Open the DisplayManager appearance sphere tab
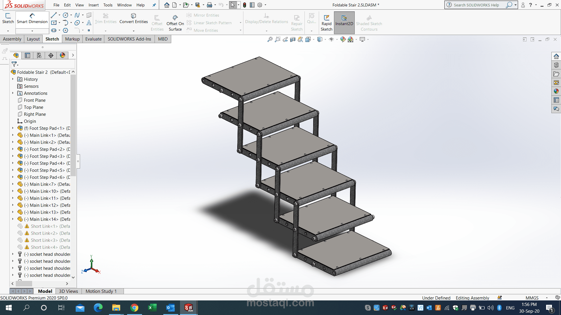This screenshot has height=315, width=561. (63, 55)
